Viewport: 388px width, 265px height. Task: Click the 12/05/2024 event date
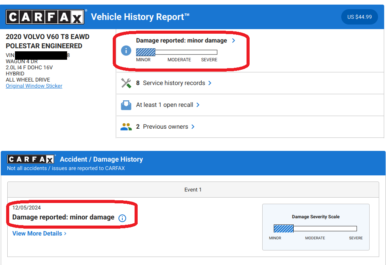tap(26, 208)
